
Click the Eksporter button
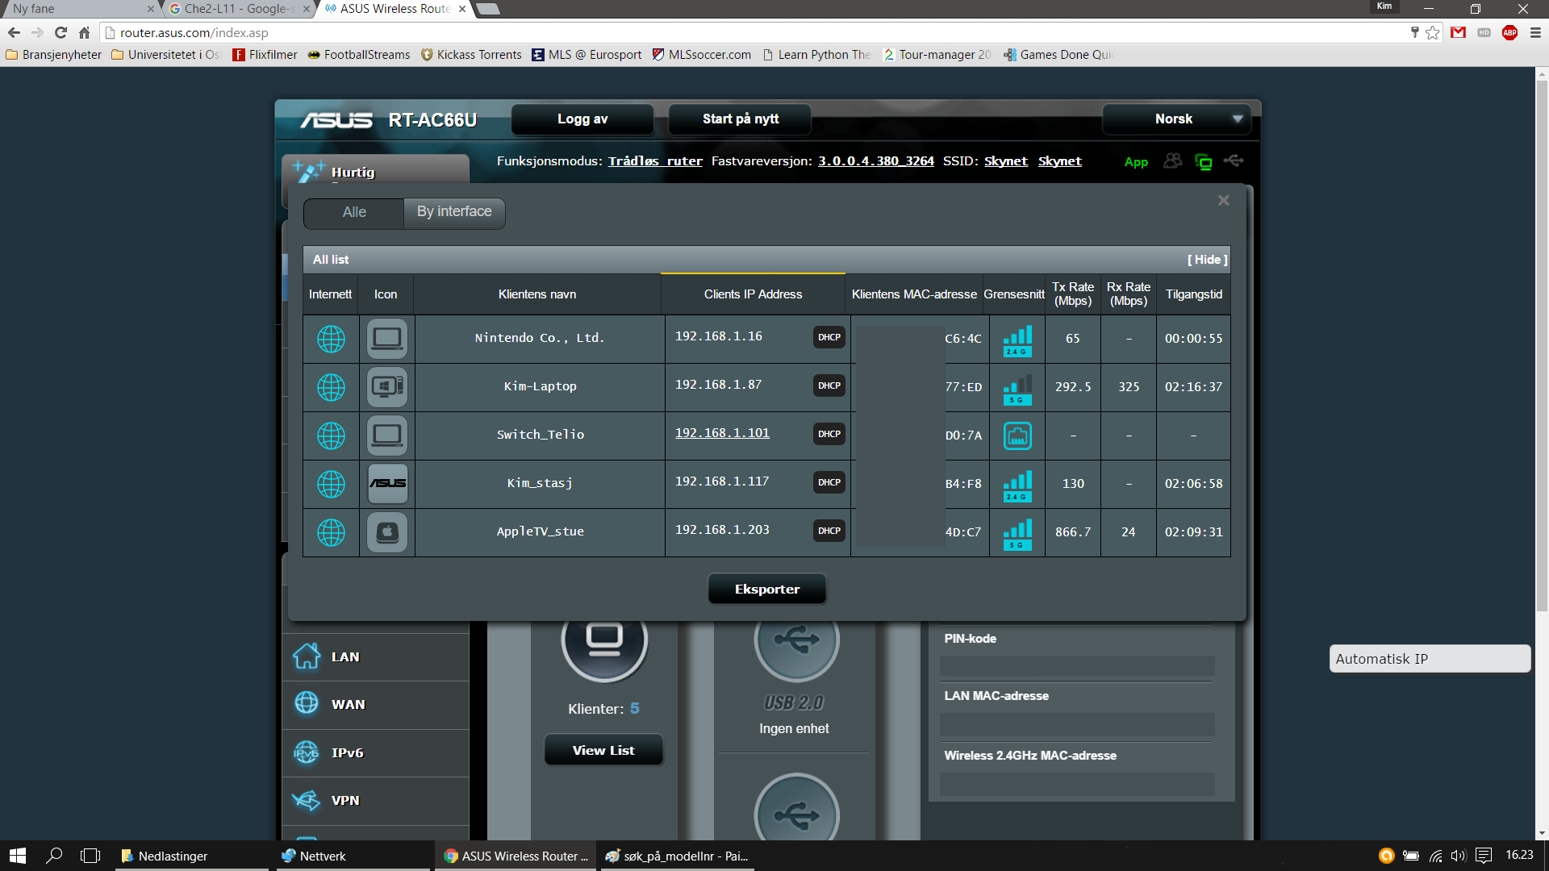click(x=767, y=590)
